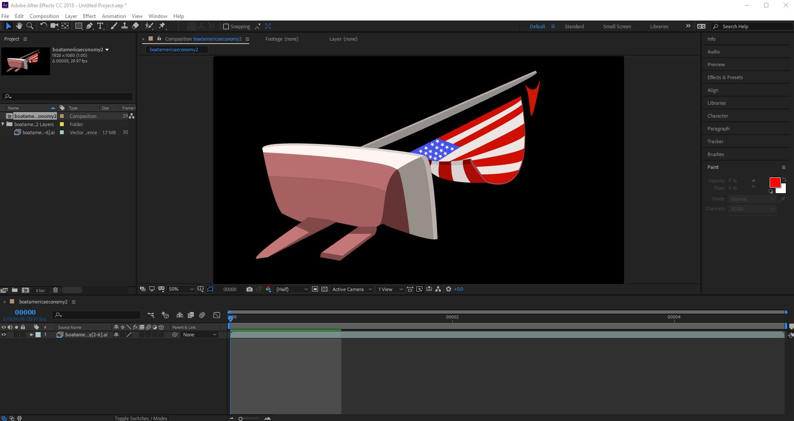Choose the Horizontal Type tool
This screenshot has width=794, height=421.
point(100,26)
